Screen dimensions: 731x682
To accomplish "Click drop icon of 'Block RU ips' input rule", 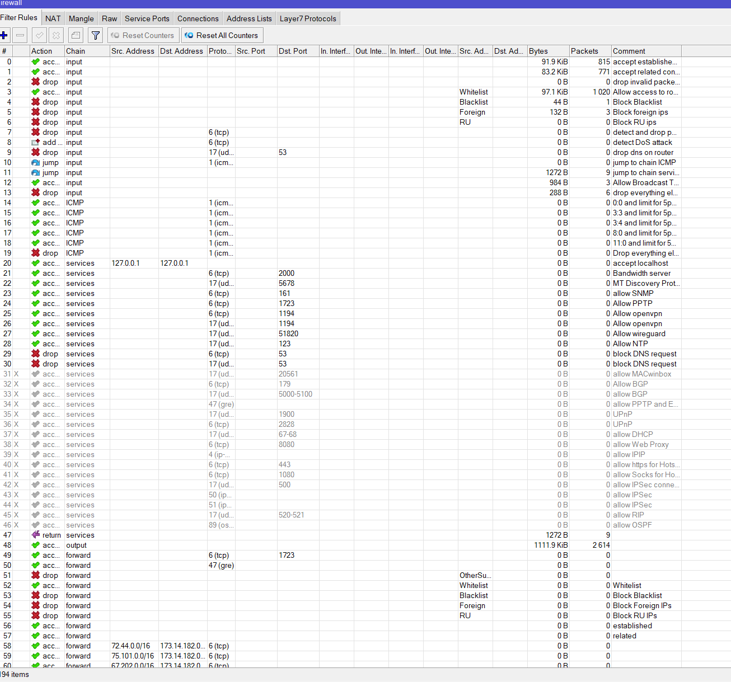I will tap(36, 122).
